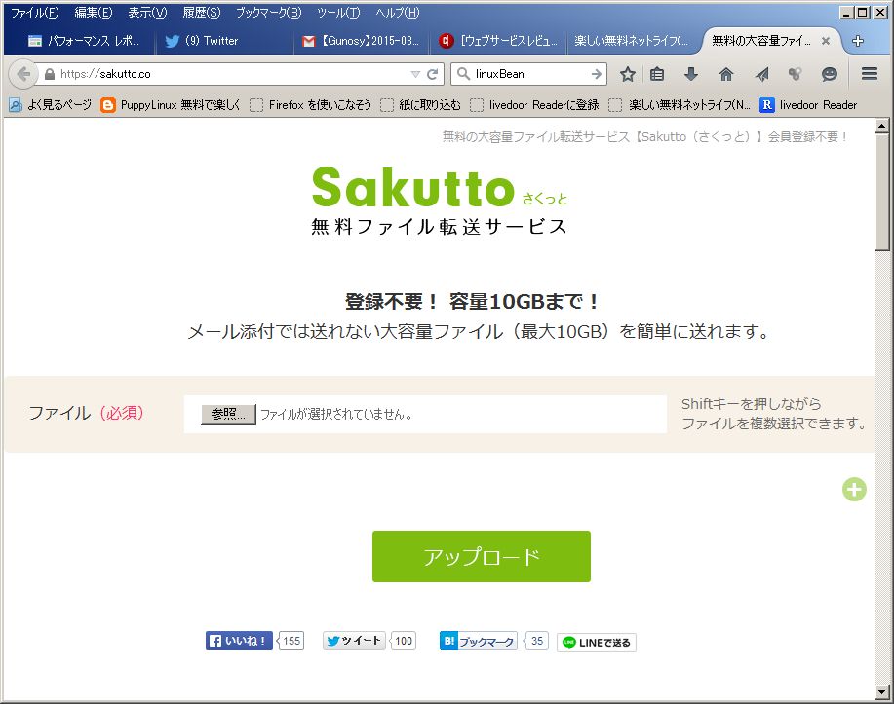Click scrollbar down arrow

[x=881, y=692]
